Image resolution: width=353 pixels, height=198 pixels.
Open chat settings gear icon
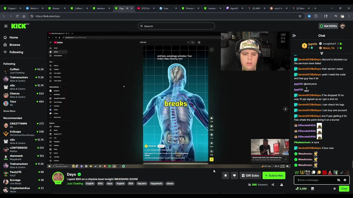point(335,189)
